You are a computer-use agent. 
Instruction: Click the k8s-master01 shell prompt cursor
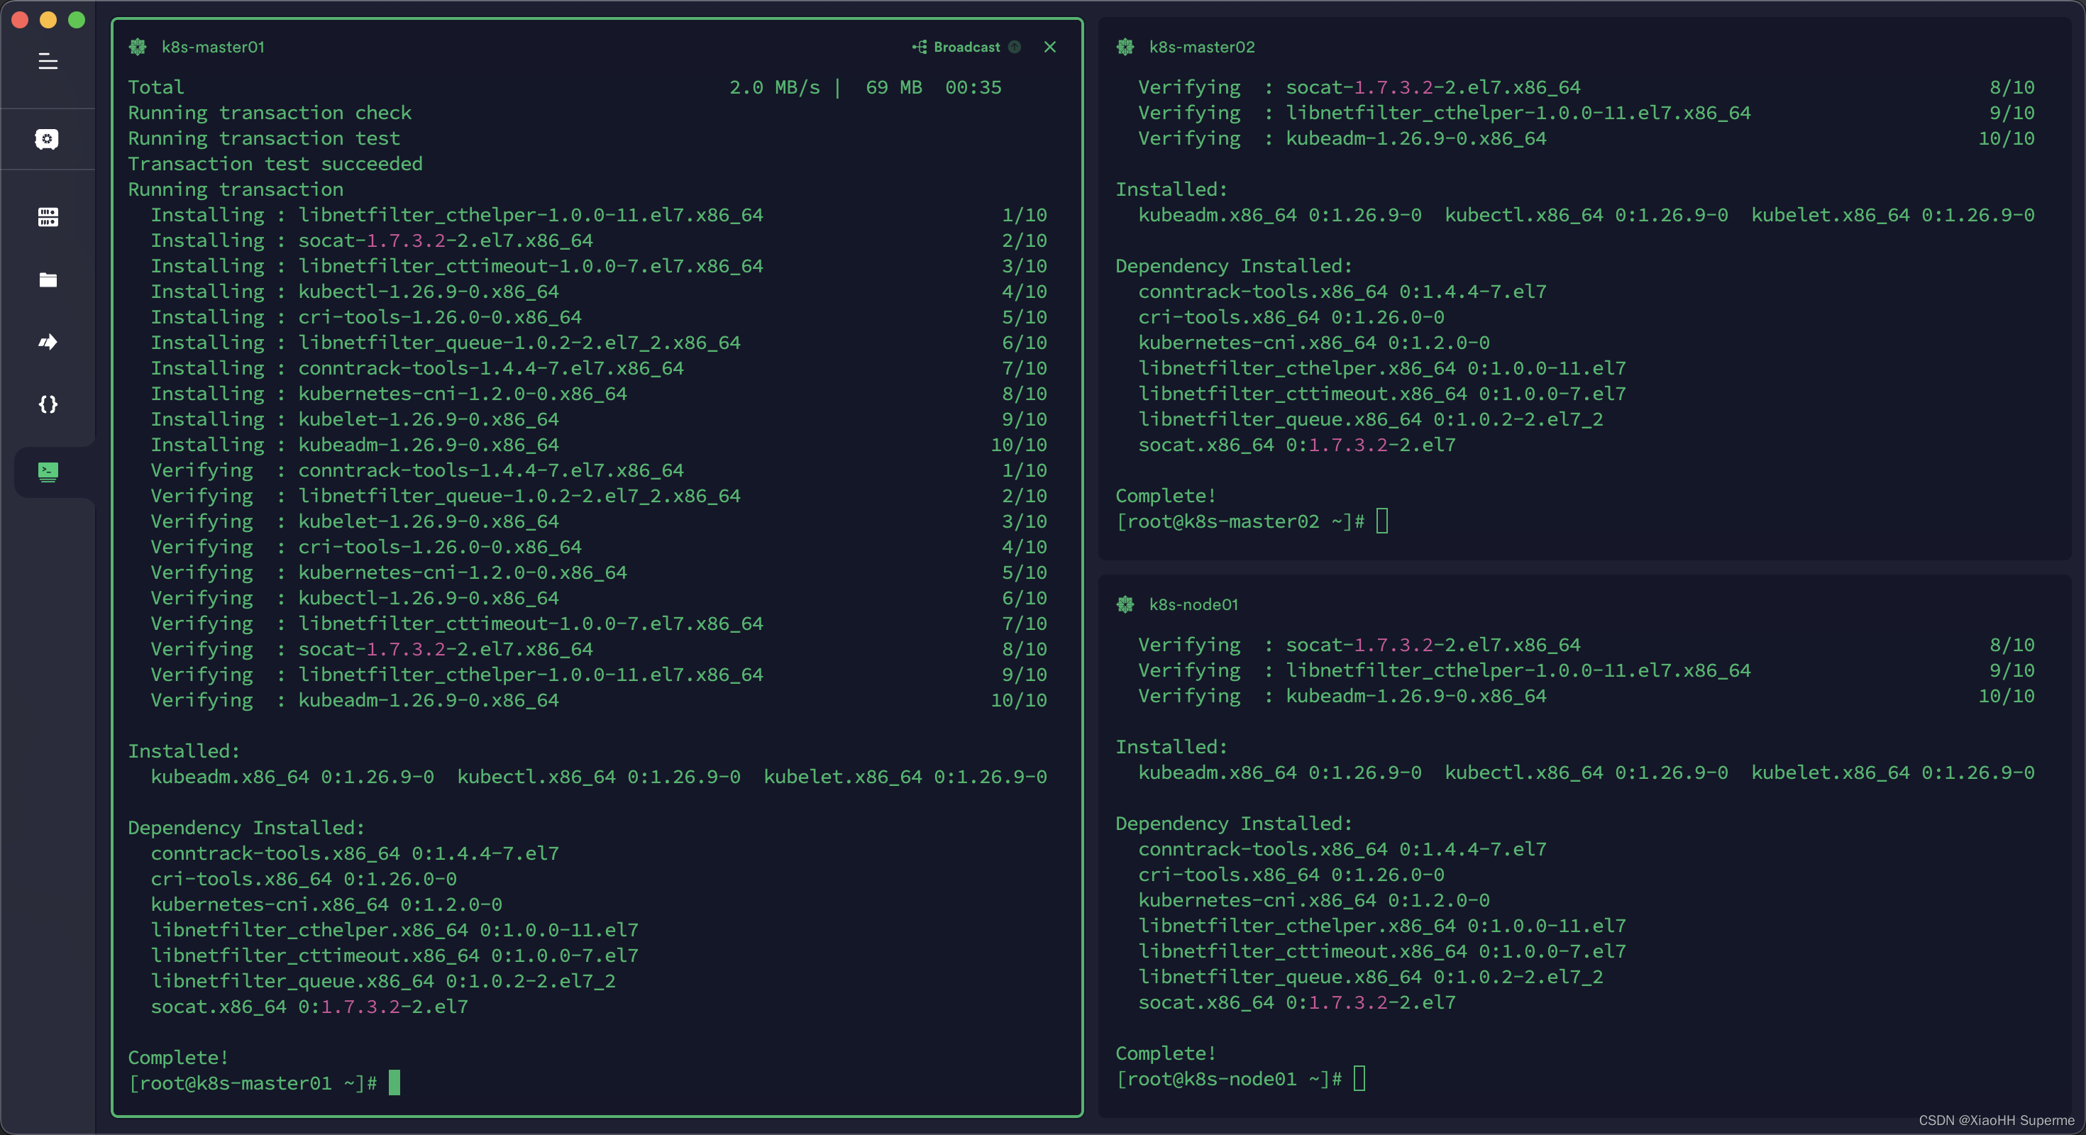(394, 1083)
